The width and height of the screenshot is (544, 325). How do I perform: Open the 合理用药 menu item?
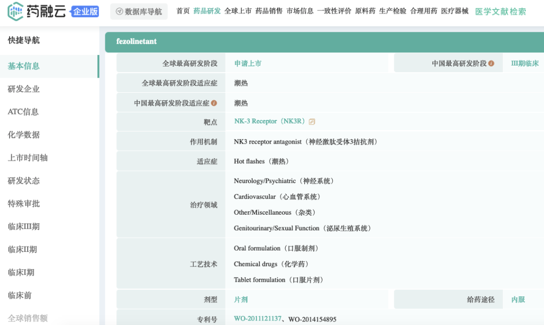[x=424, y=11]
